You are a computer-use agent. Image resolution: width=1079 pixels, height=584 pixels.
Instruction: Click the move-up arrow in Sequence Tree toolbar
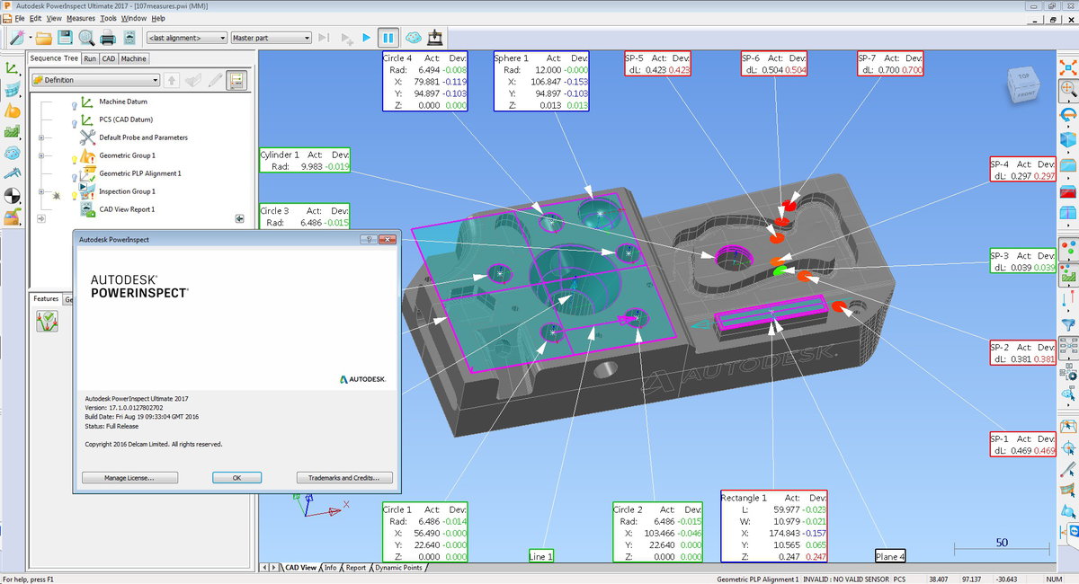pyautogui.click(x=173, y=80)
